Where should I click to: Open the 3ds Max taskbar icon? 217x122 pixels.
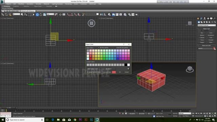pyautogui.click(x=97, y=120)
